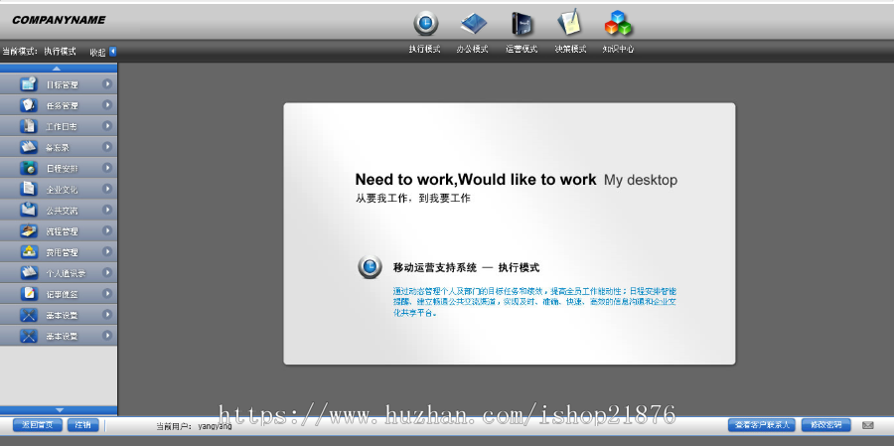Click the yangyang current user name

(x=215, y=425)
